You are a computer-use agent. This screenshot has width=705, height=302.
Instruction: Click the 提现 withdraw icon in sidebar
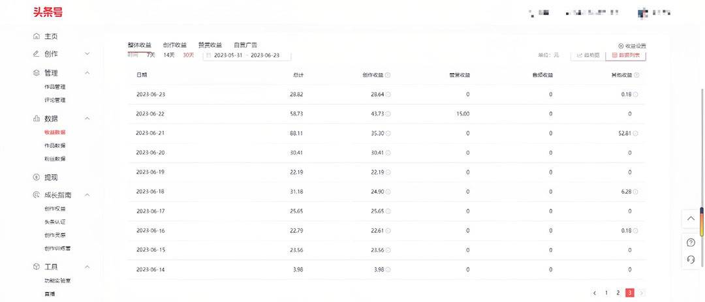coord(37,177)
